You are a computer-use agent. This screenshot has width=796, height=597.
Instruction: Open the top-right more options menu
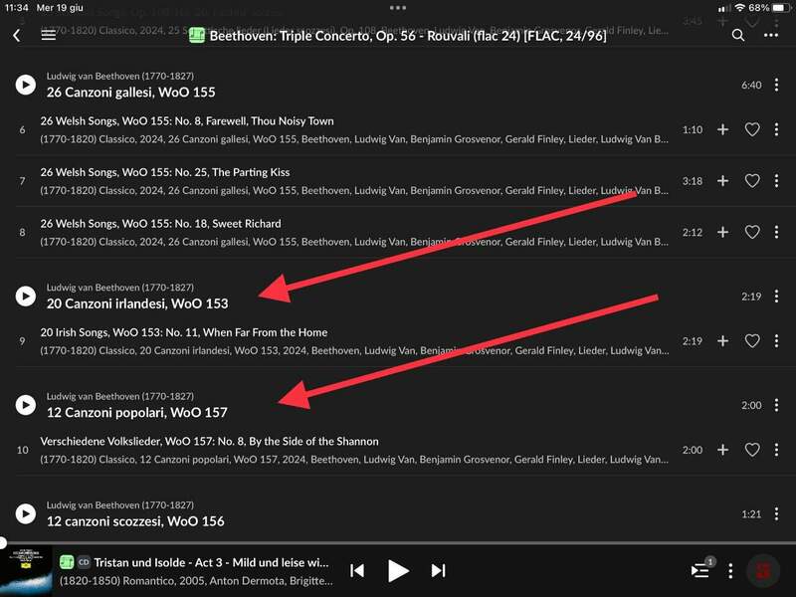(770, 35)
